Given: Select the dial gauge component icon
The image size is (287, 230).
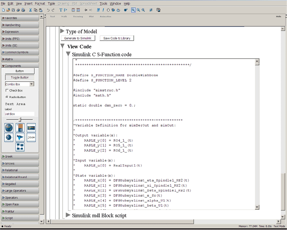Looking at the screenshot, I should (9, 128).
